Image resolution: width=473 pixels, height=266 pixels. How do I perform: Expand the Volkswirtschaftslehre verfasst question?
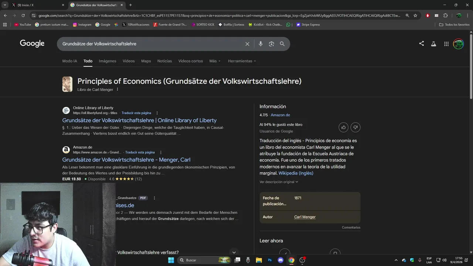pos(234,252)
